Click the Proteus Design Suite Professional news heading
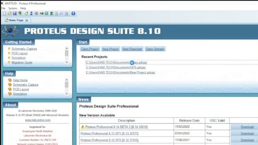 tap(109, 106)
